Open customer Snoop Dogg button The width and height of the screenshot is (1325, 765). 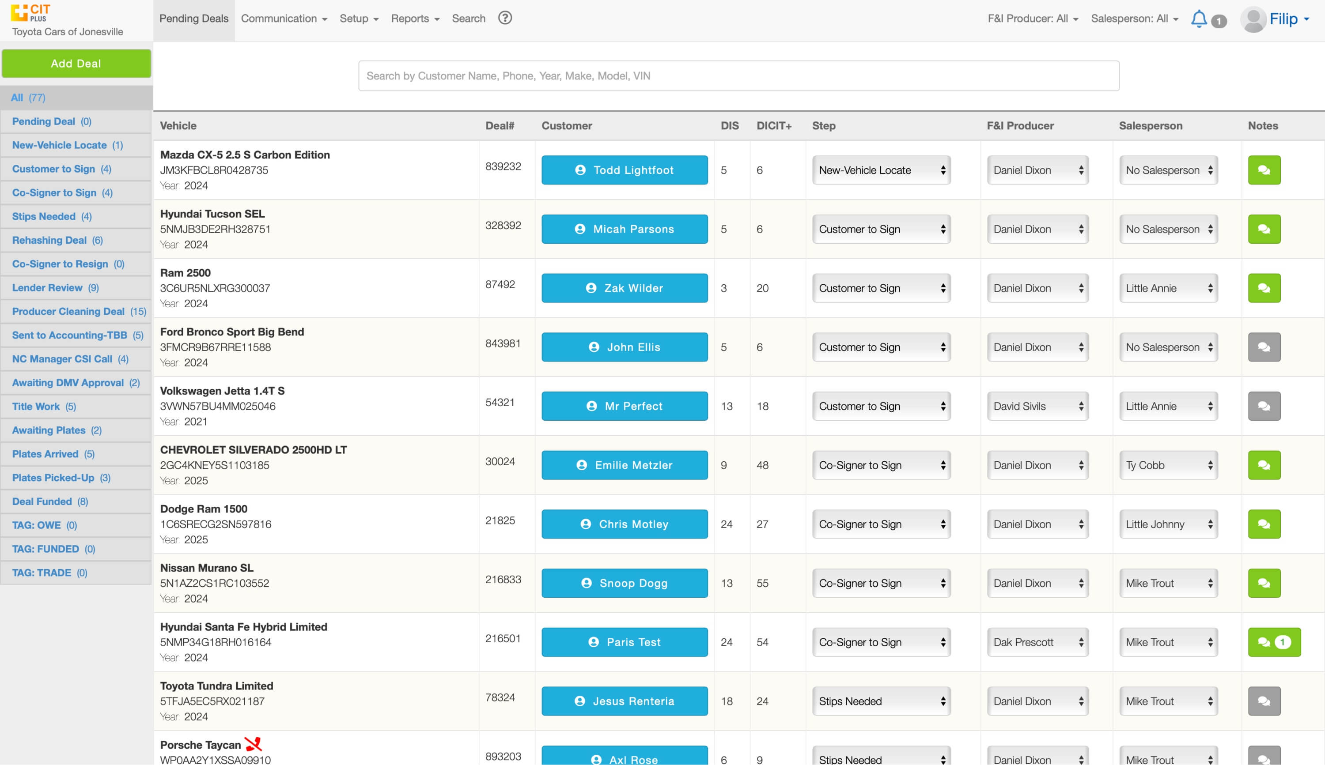pos(624,583)
